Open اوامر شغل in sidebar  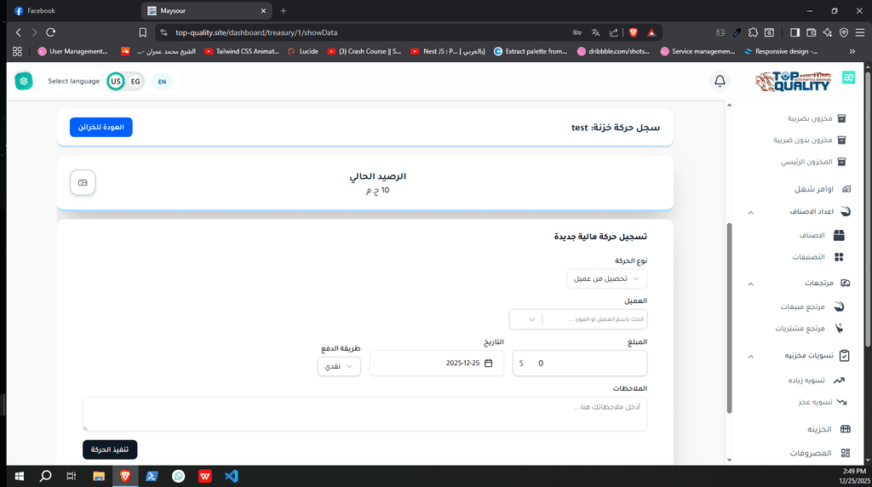click(x=822, y=189)
